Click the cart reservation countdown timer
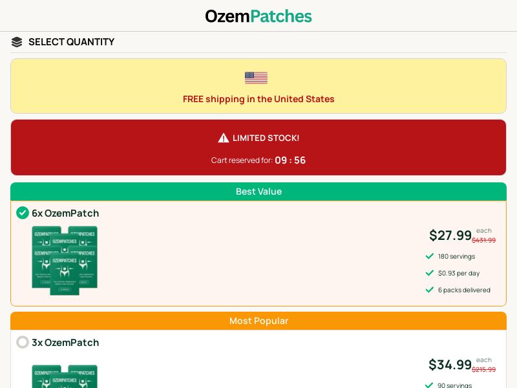The image size is (517, 388). coord(290,160)
